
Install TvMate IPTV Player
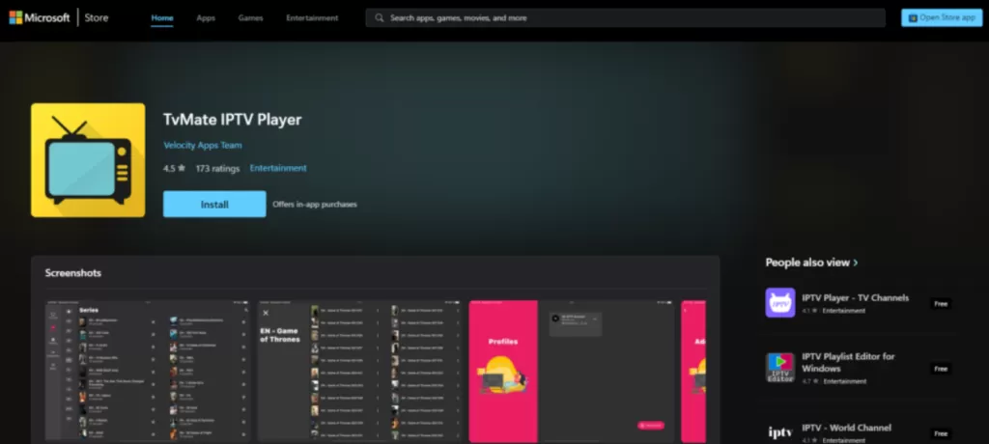coord(214,205)
